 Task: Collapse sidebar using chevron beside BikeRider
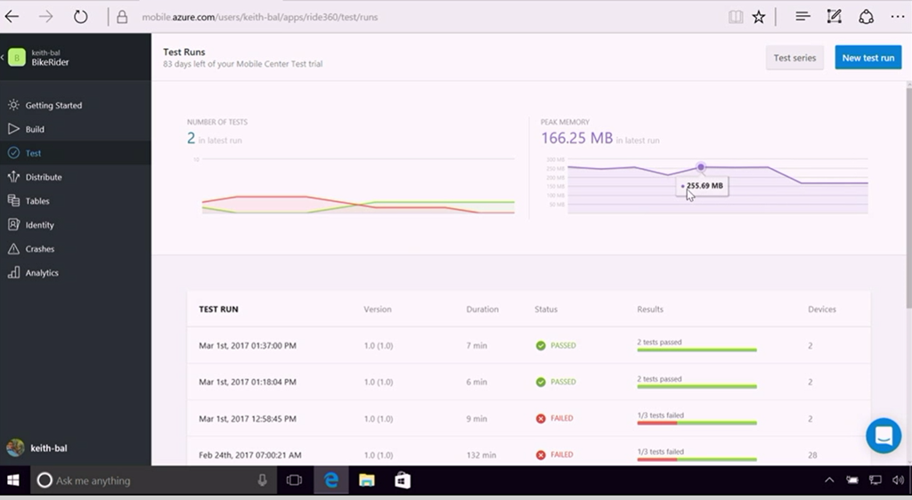point(3,58)
